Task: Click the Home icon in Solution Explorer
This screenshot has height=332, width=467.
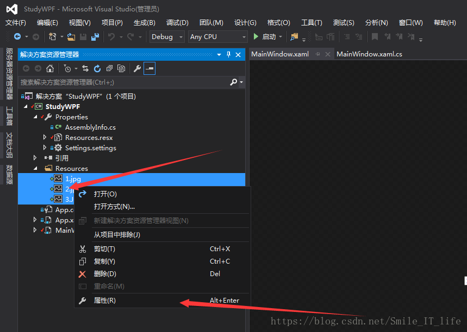Action: (50, 69)
